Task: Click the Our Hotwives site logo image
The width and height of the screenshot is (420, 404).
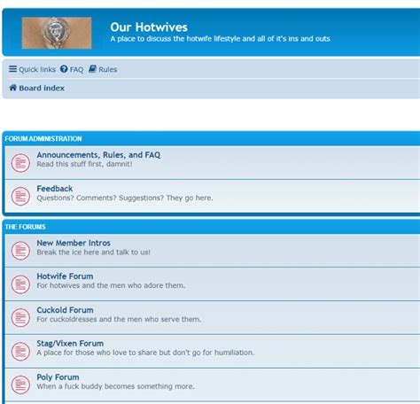Action: (57, 33)
